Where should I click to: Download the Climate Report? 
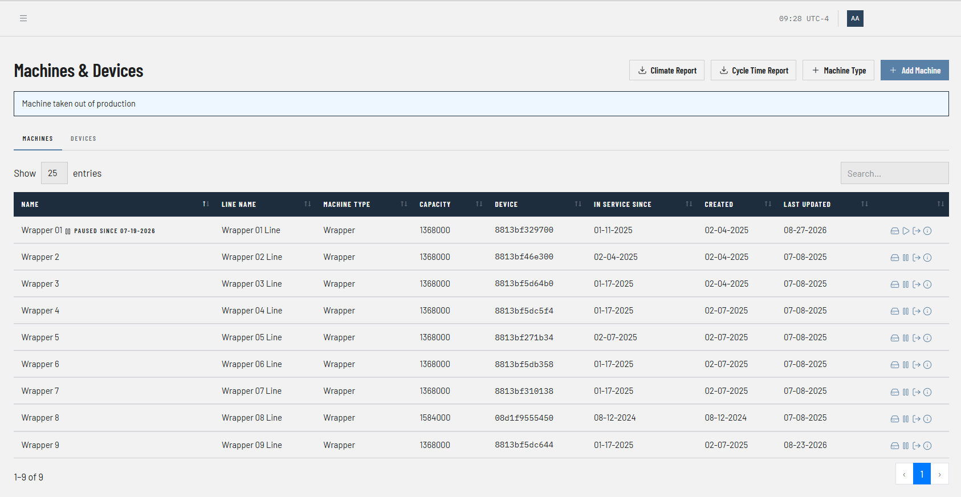667,70
